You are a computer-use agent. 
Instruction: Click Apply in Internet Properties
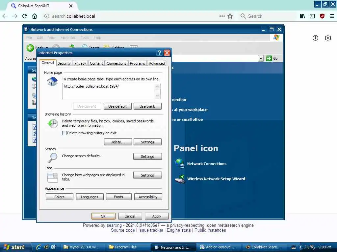pyautogui.click(x=156, y=216)
